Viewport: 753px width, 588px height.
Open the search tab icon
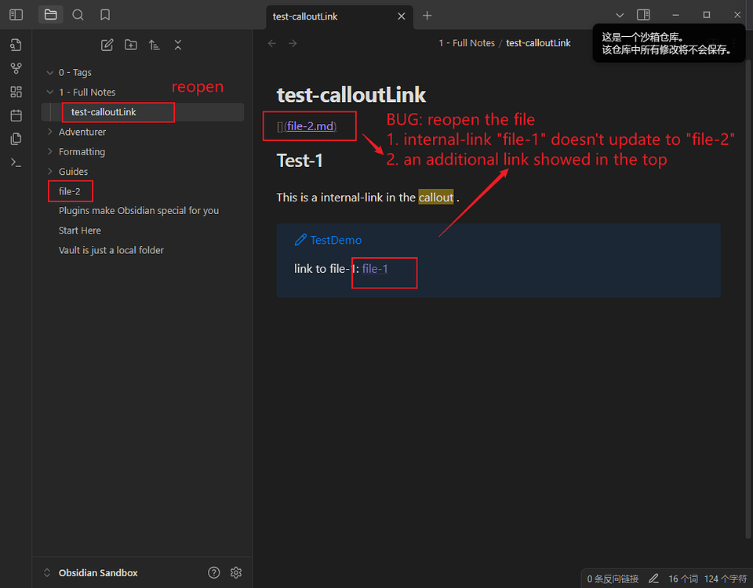[78, 15]
